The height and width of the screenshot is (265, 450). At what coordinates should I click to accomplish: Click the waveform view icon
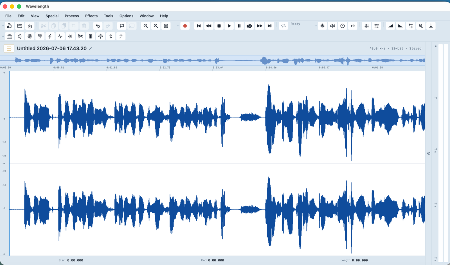pyautogui.click(x=323, y=26)
